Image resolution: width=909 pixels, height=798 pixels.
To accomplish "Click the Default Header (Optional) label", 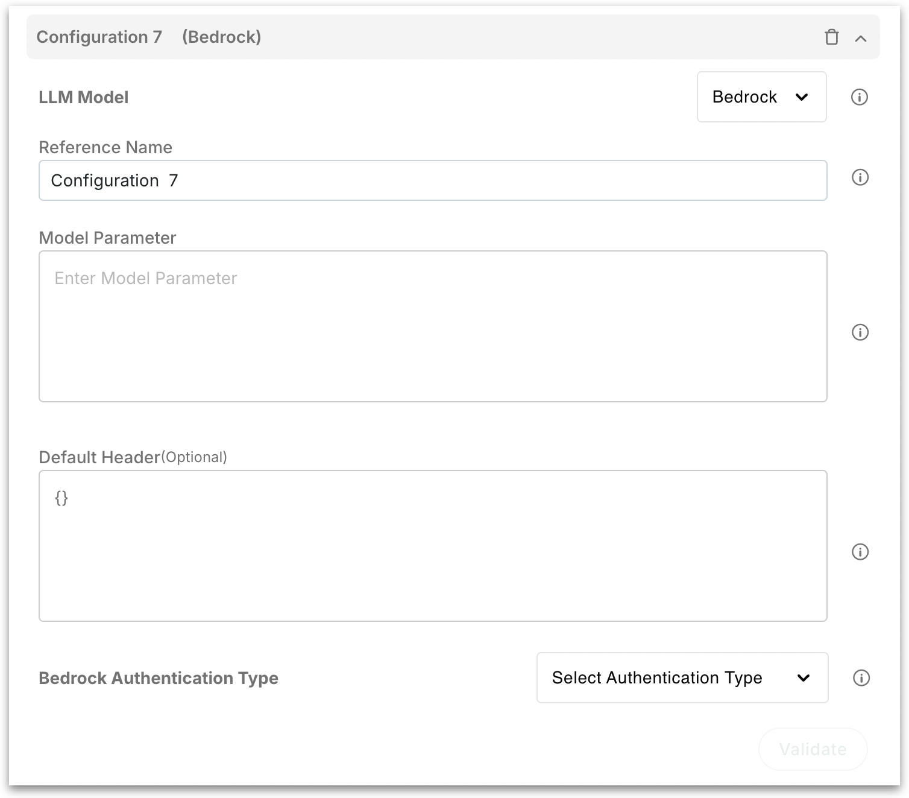I will (x=133, y=457).
